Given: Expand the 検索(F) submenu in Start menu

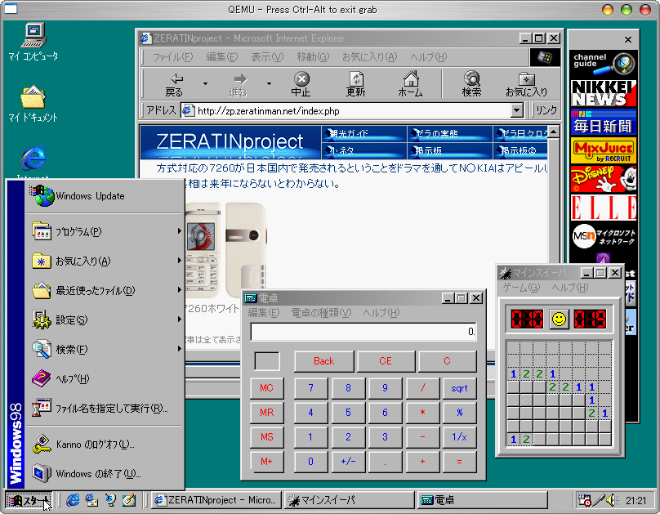Looking at the screenshot, I should (105, 350).
